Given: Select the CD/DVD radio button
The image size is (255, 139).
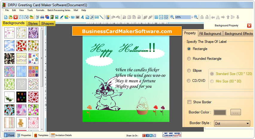Looking at the screenshot, I should (189, 81).
